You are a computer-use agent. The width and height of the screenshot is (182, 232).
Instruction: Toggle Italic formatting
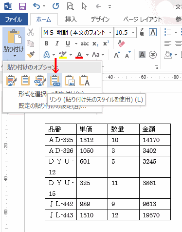click(57, 43)
